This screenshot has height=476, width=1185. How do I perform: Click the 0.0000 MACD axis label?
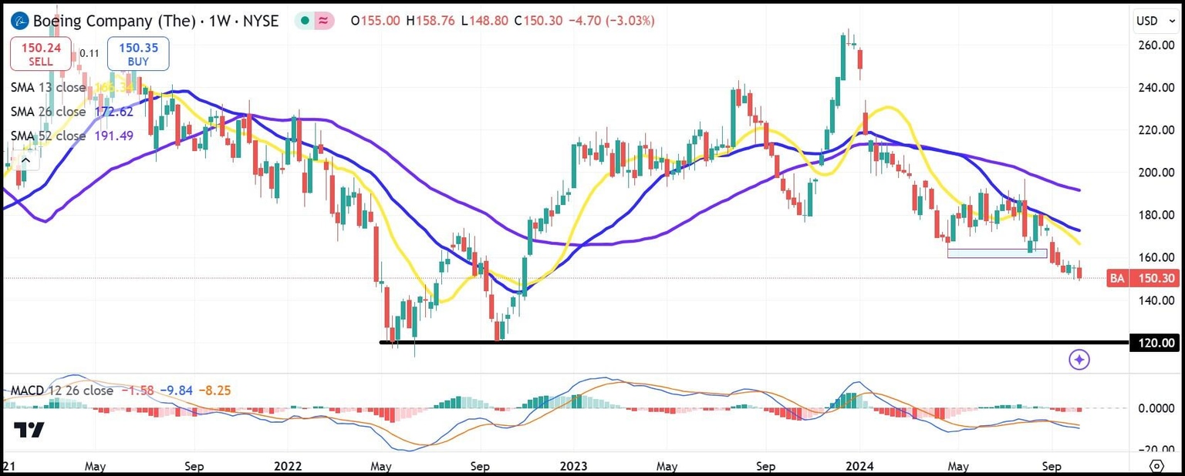coord(1156,407)
